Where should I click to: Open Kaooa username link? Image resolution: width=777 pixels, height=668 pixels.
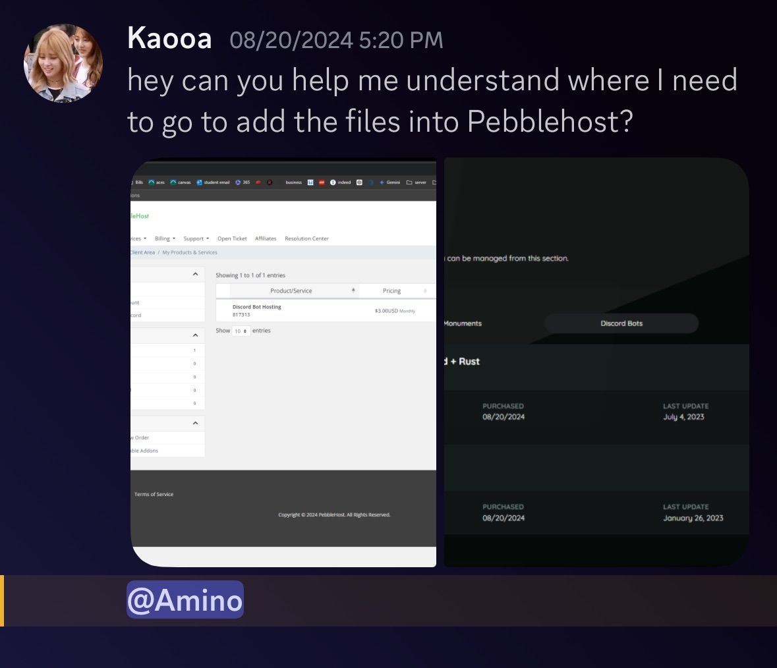click(169, 38)
